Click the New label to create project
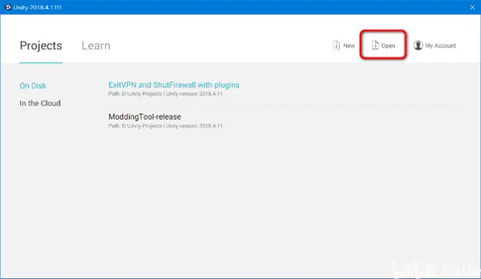Screen dimensions: 481x279 (x=349, y=46)
